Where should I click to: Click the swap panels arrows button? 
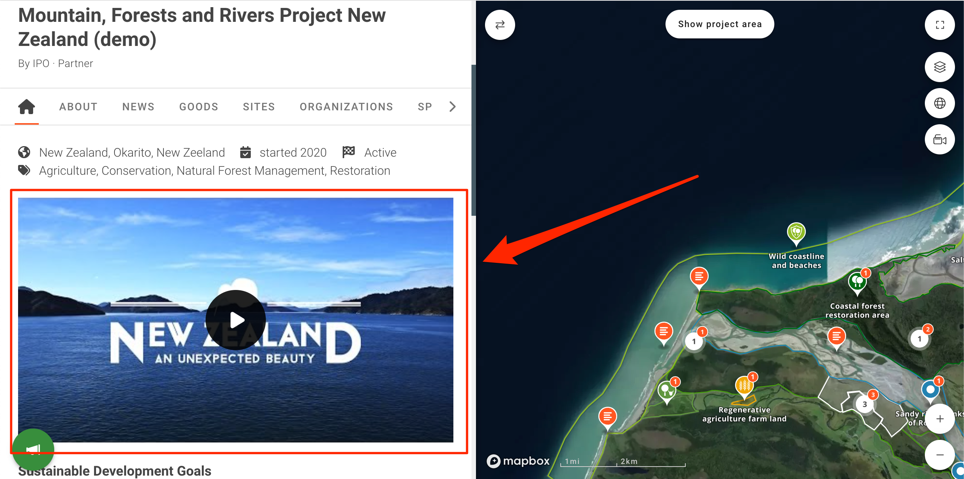coord(500,25)
